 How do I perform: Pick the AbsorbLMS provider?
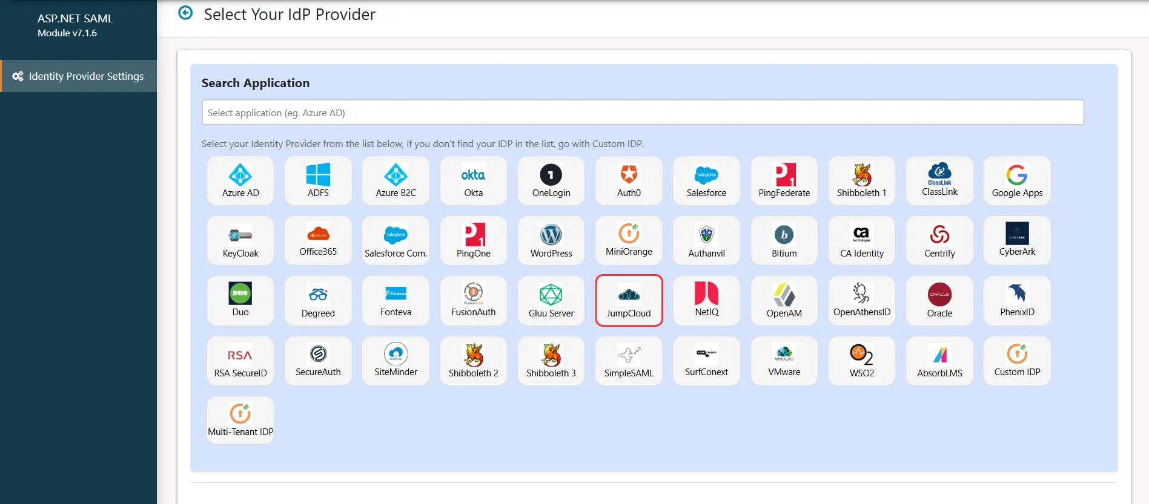939,361
